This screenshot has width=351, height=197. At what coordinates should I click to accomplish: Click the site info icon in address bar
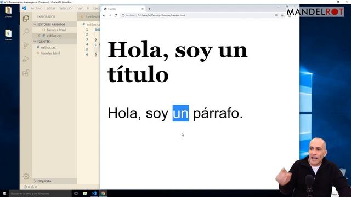tap(123, 15)
